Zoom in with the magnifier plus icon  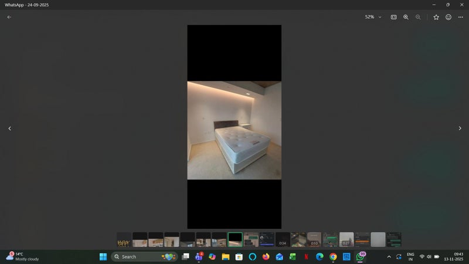click(406, 17)
